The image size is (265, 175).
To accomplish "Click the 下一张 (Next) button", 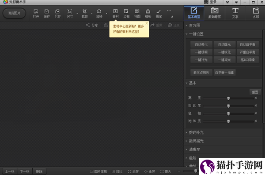I will click(x=25, y=171).
